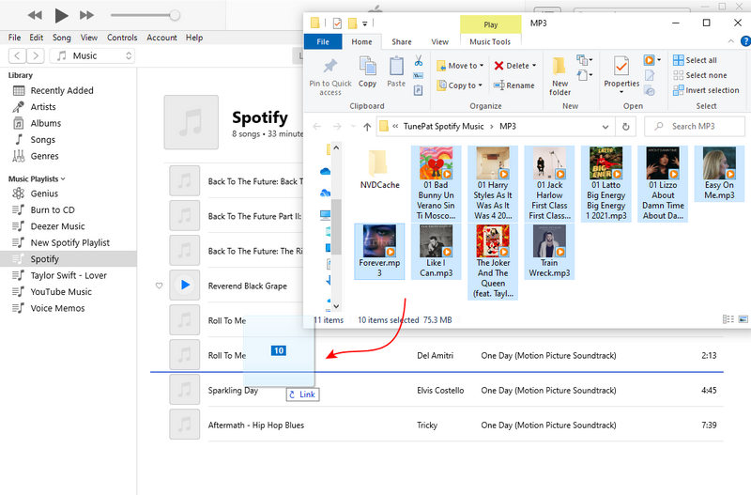Open the New item dropdown
Screen dimensions: 751x495
[x=585, y=60]
